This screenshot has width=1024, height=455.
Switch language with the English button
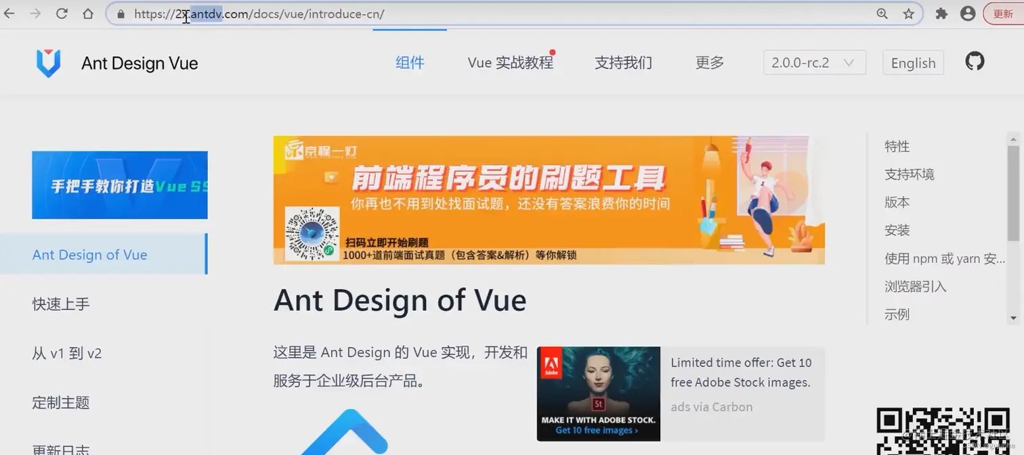click(913, 63)
